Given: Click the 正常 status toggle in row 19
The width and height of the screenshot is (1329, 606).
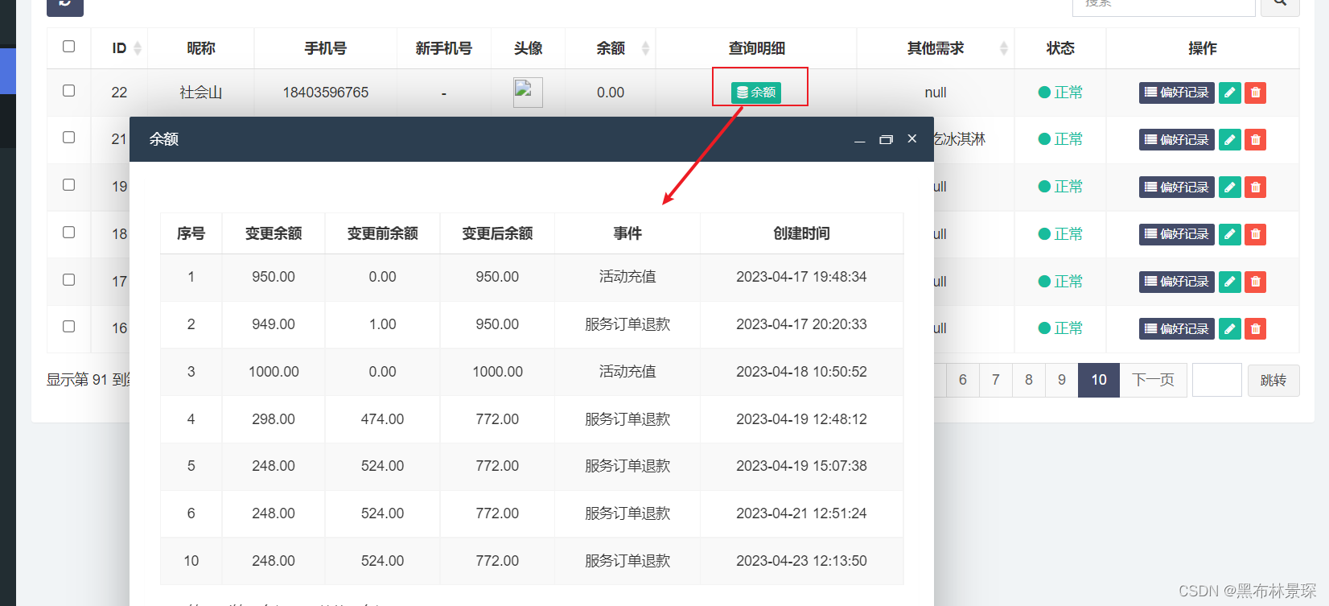Looking at the screenshot, I should [1060, 187].
